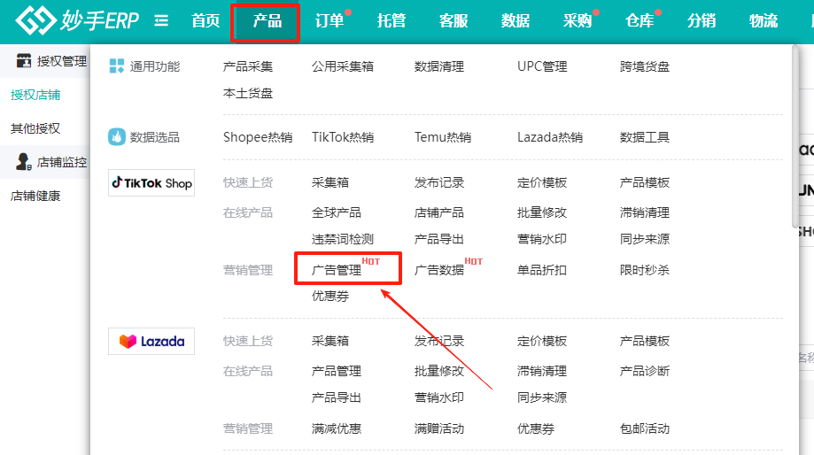Open the 产品 top menu

267,20
